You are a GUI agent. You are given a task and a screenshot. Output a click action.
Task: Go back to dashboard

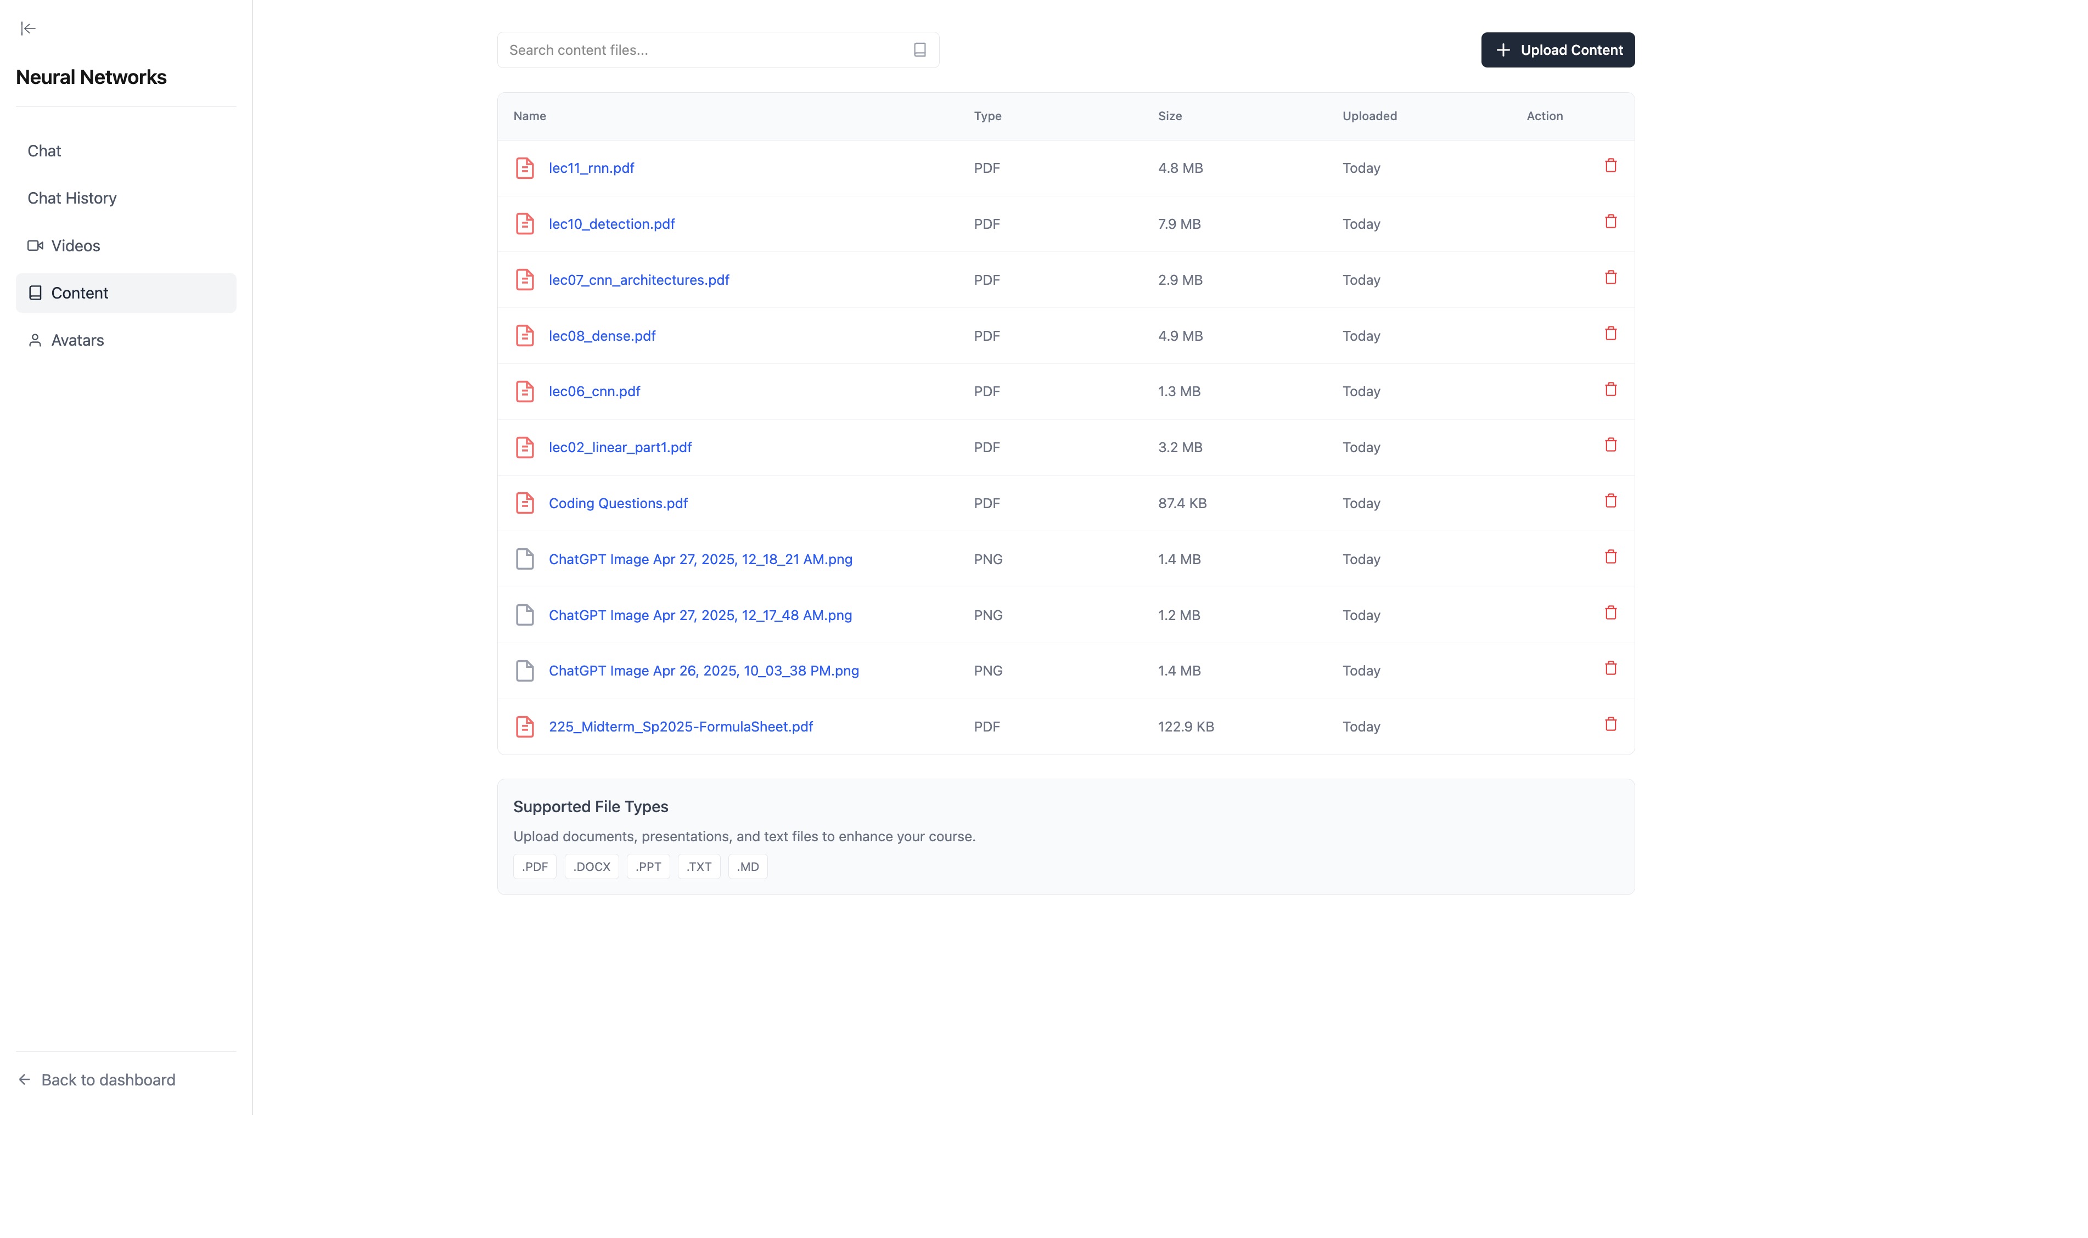point(108,1079)
